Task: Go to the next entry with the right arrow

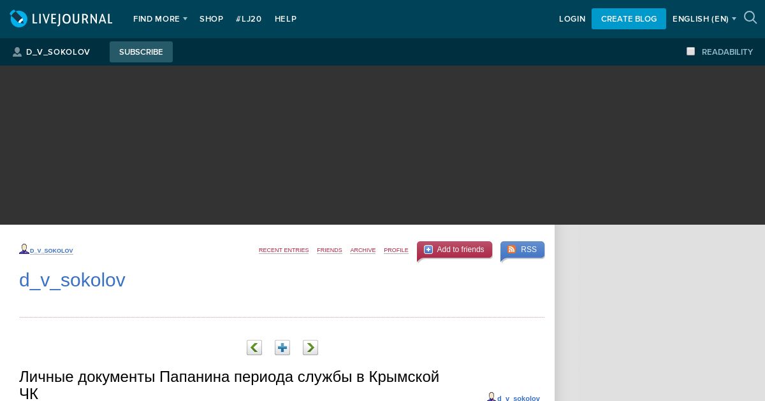Action: pyautogui.click(x=310, y=348)
